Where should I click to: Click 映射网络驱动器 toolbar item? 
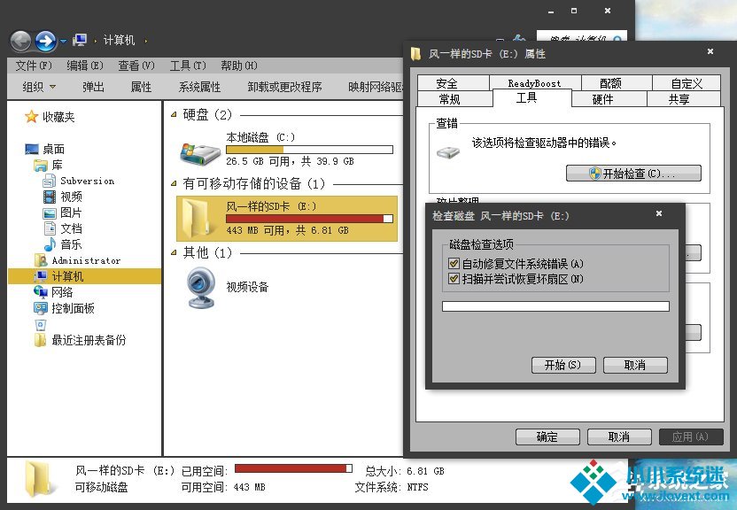pyautogui.click(x=375, y=87)
